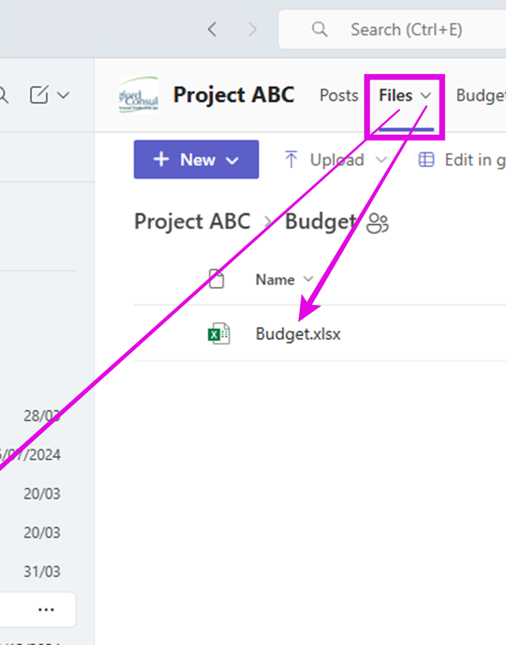Open the Project ABC team logo
Screen dimensions: 506x645
tap(139, 95)
